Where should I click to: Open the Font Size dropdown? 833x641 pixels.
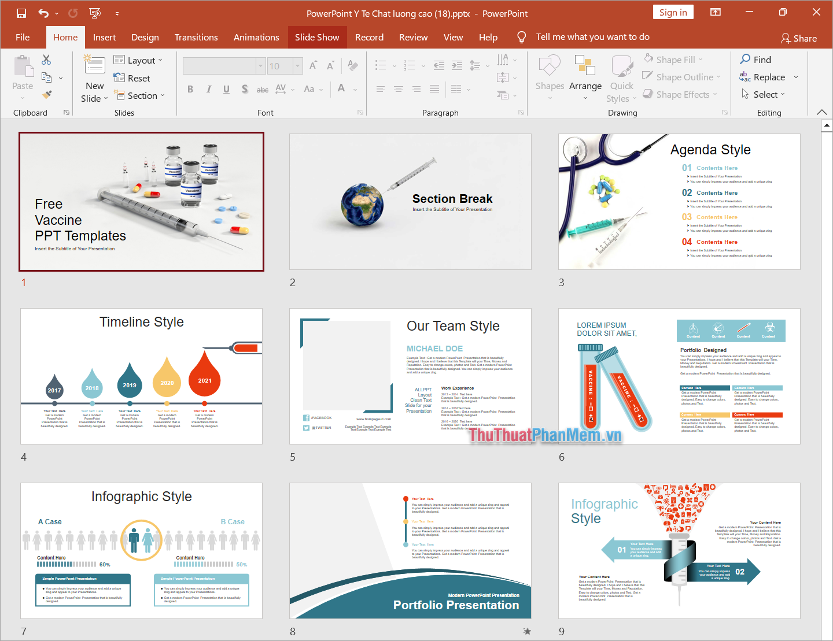coord(298,65)
